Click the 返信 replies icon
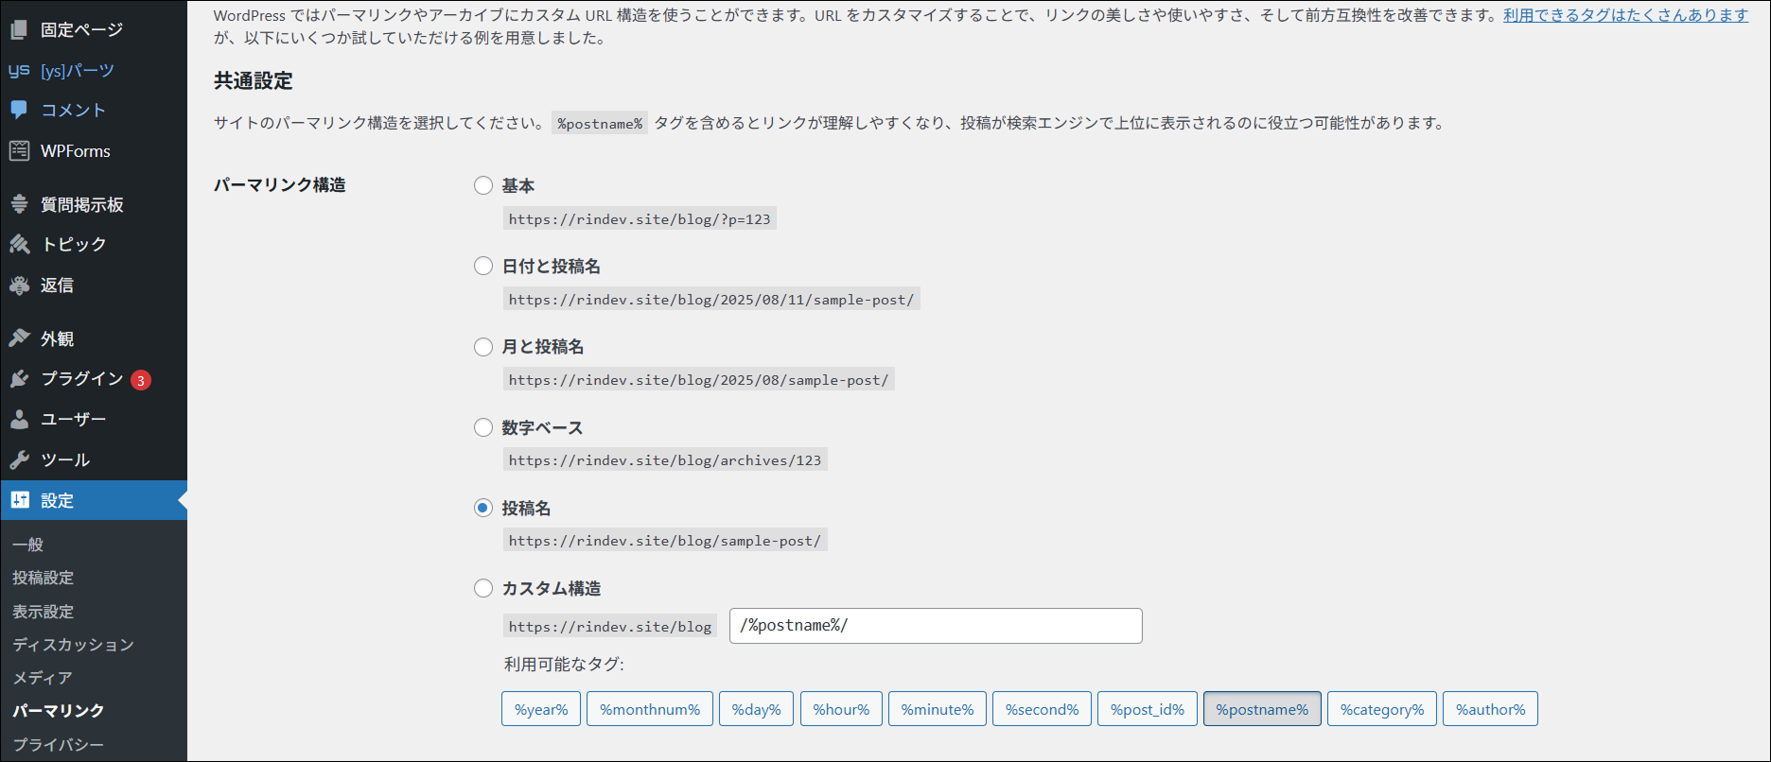This screenshot has height=762, width=1771. [x=19, y=285]
